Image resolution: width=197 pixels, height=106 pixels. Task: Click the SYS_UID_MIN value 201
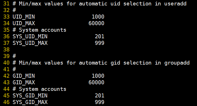pyautogui.click(x=99, y=37)
